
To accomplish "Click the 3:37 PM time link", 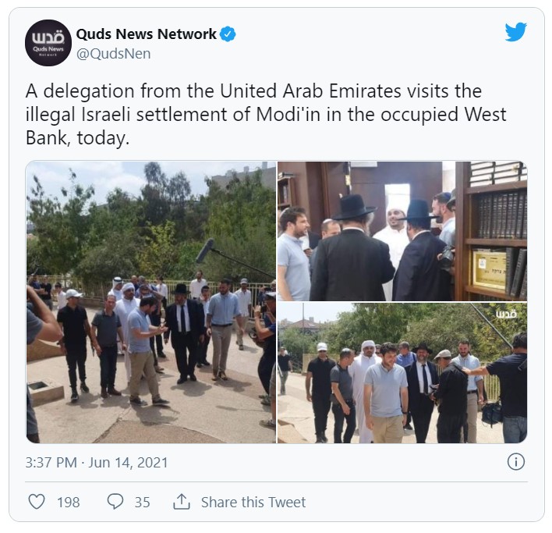I will (x=51, y=463).
